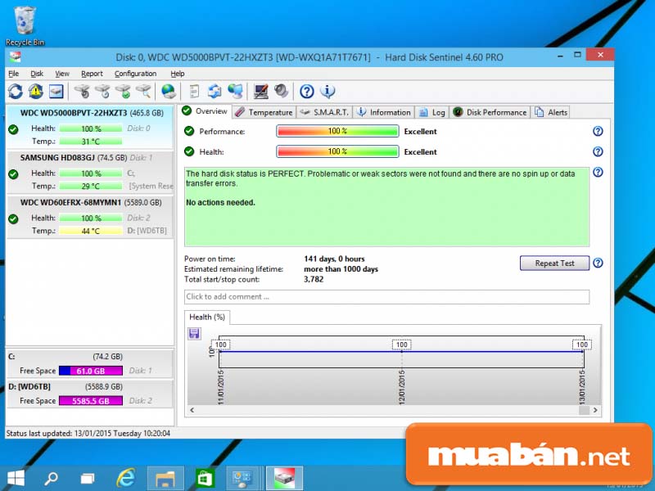Click the framed hard disk toolbar icon
The width and height of the screenshot is (655, 491).
tap(56, 91)
